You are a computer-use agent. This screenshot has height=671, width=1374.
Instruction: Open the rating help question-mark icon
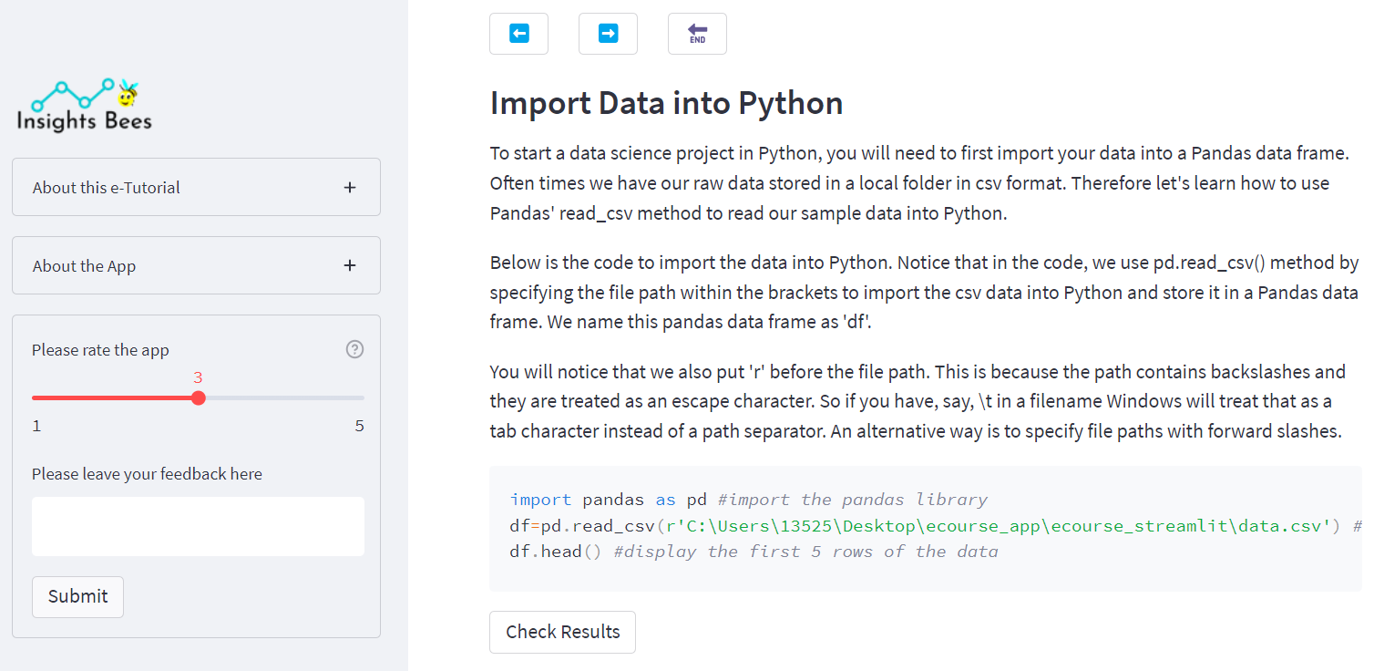point(354,349)
